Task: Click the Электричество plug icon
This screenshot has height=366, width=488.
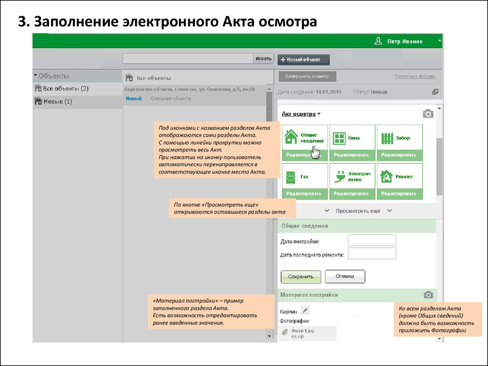Action: 339,176
